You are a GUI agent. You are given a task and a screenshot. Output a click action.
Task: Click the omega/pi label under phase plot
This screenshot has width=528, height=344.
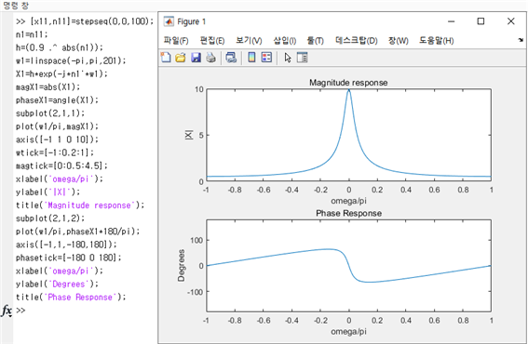click(x=348, y=332)
